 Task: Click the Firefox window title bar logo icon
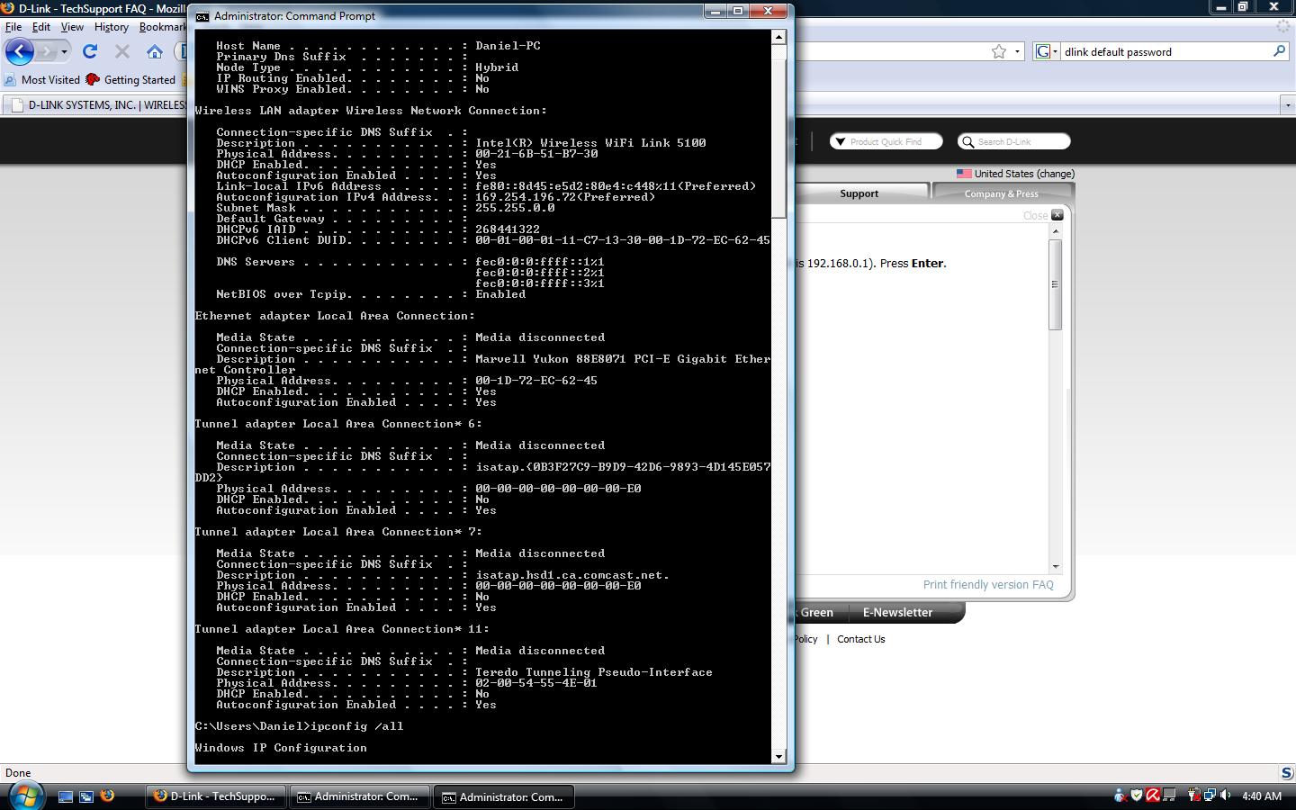click(x=8, y=8)
